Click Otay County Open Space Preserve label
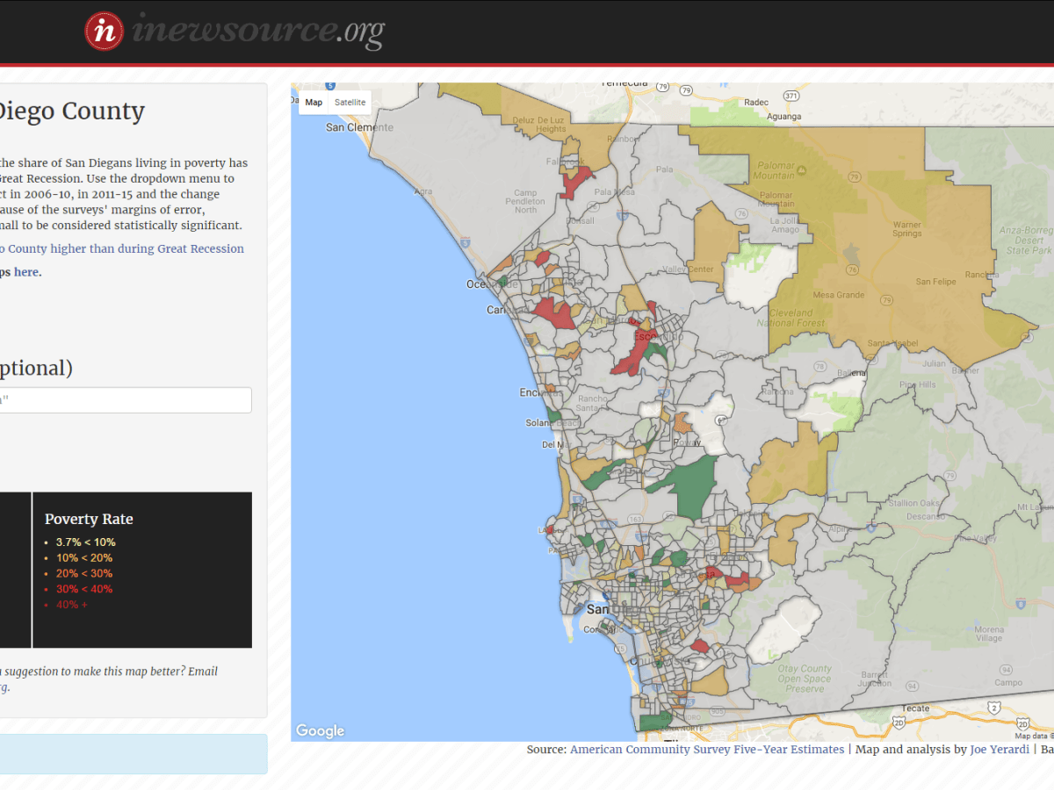This screenshot has width=1054, height=790. [804, 679]
